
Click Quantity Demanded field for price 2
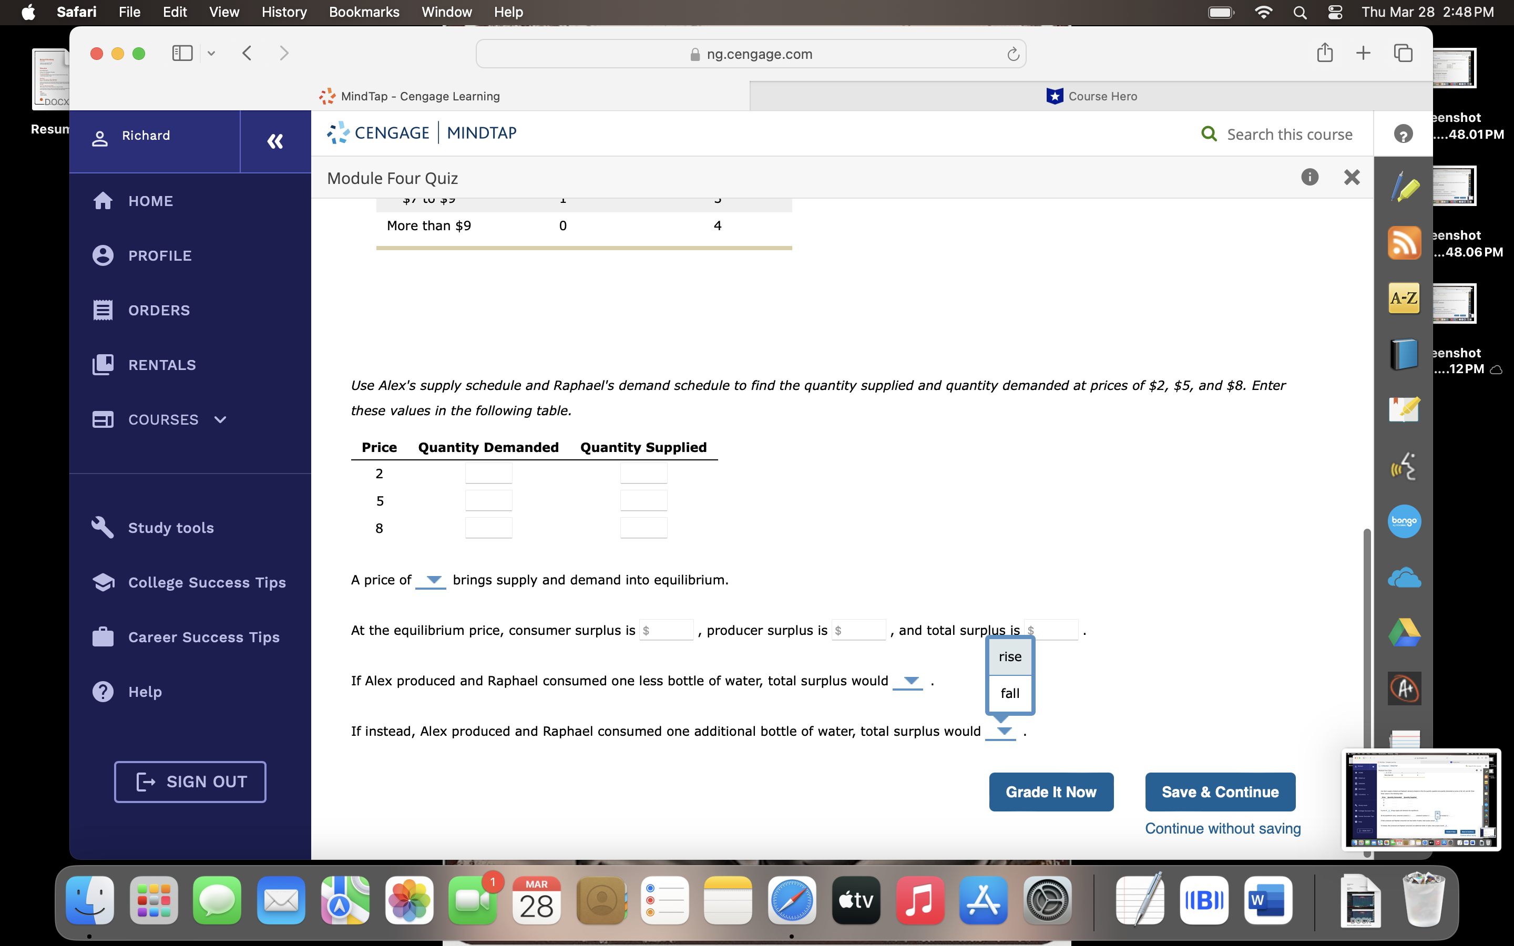488,474
